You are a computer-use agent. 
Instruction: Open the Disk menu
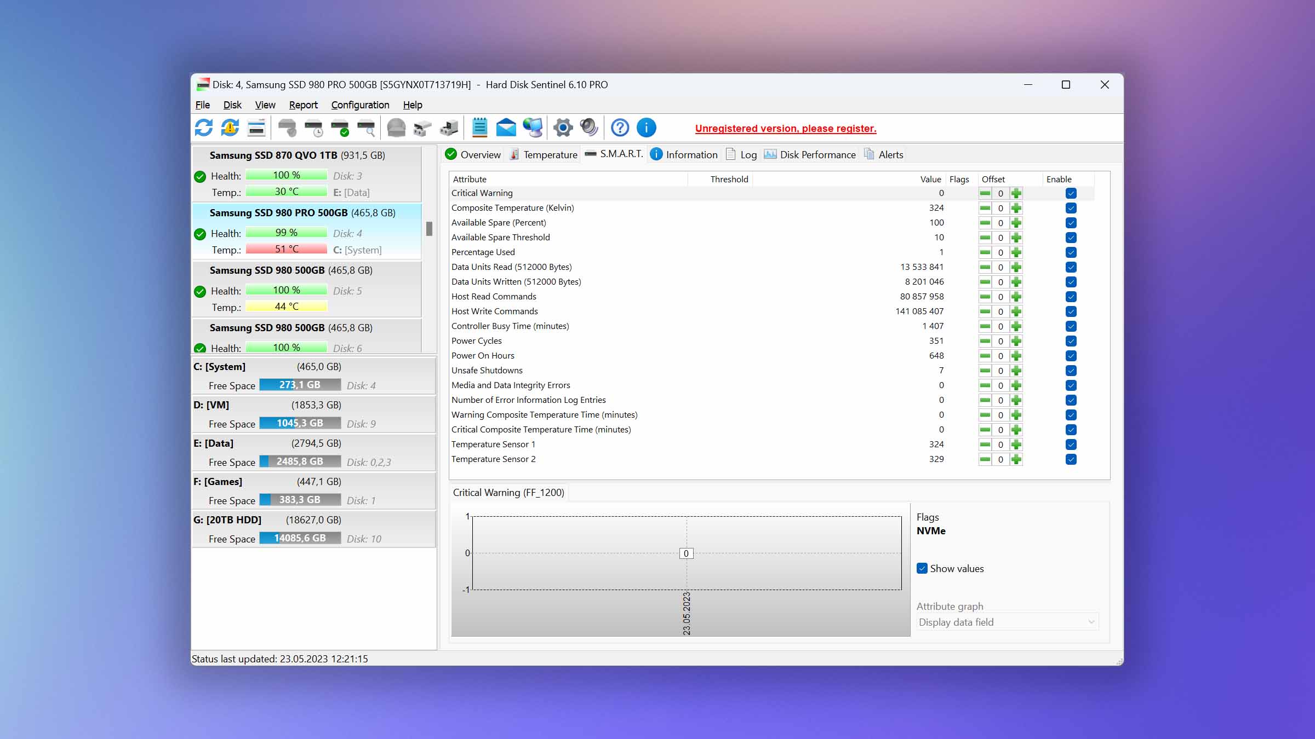pyautogui.click(x=232, y=105)
